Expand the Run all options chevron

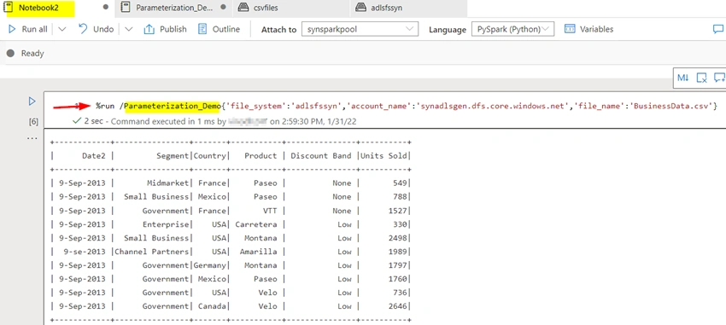62,29
